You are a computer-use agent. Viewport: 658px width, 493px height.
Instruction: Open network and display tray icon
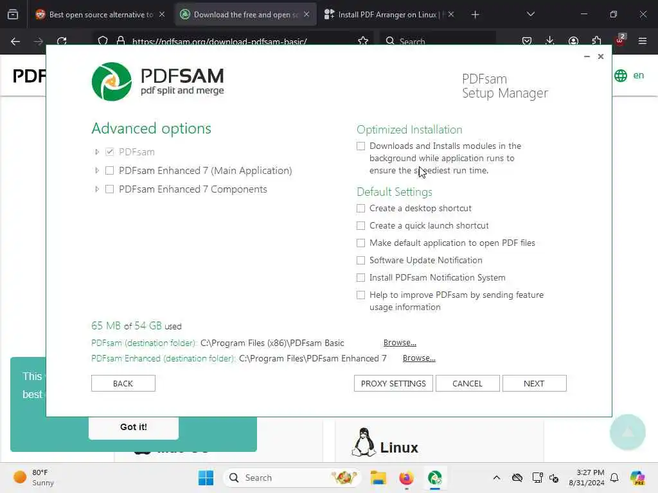(538, 478)
